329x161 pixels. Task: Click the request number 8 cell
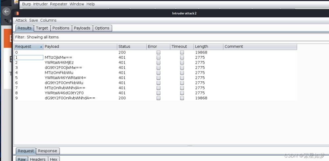pos(29,93)
